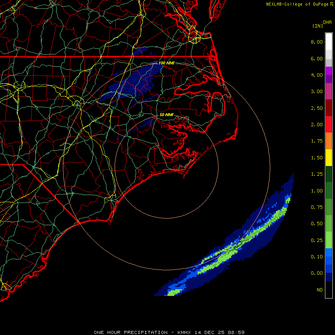Click the ND legend label
Screen dimensions: 335x335
320,290
